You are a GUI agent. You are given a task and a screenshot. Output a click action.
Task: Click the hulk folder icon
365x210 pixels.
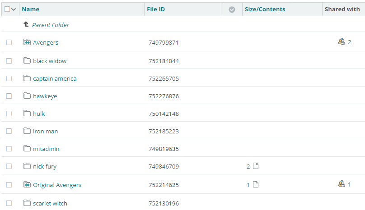27,113
